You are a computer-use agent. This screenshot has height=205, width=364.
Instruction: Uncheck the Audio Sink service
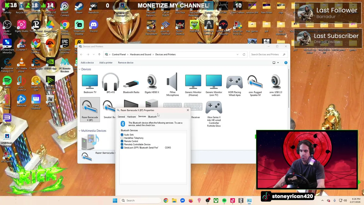pos(122,135)
